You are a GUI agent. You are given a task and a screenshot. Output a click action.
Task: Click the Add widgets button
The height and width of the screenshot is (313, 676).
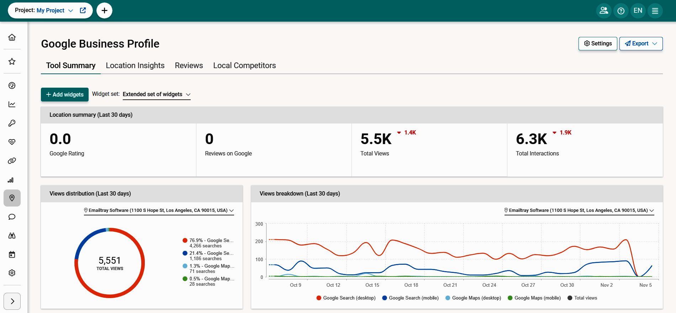click(x=65, y=95)
